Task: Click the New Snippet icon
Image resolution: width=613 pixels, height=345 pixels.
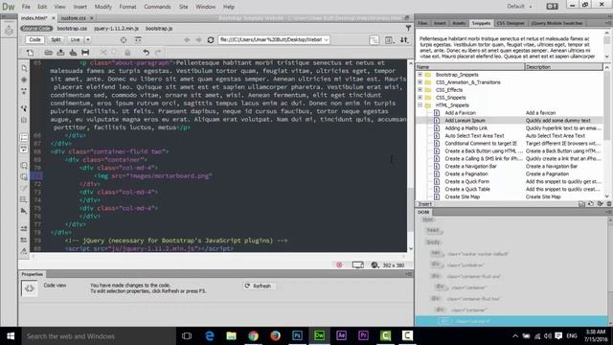Action: click(x=591, y=204)
